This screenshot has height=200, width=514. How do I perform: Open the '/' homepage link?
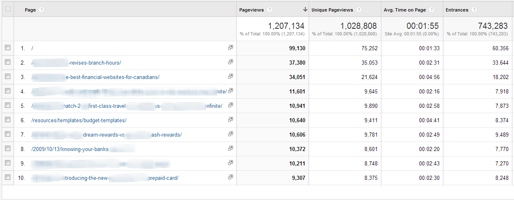32,49
